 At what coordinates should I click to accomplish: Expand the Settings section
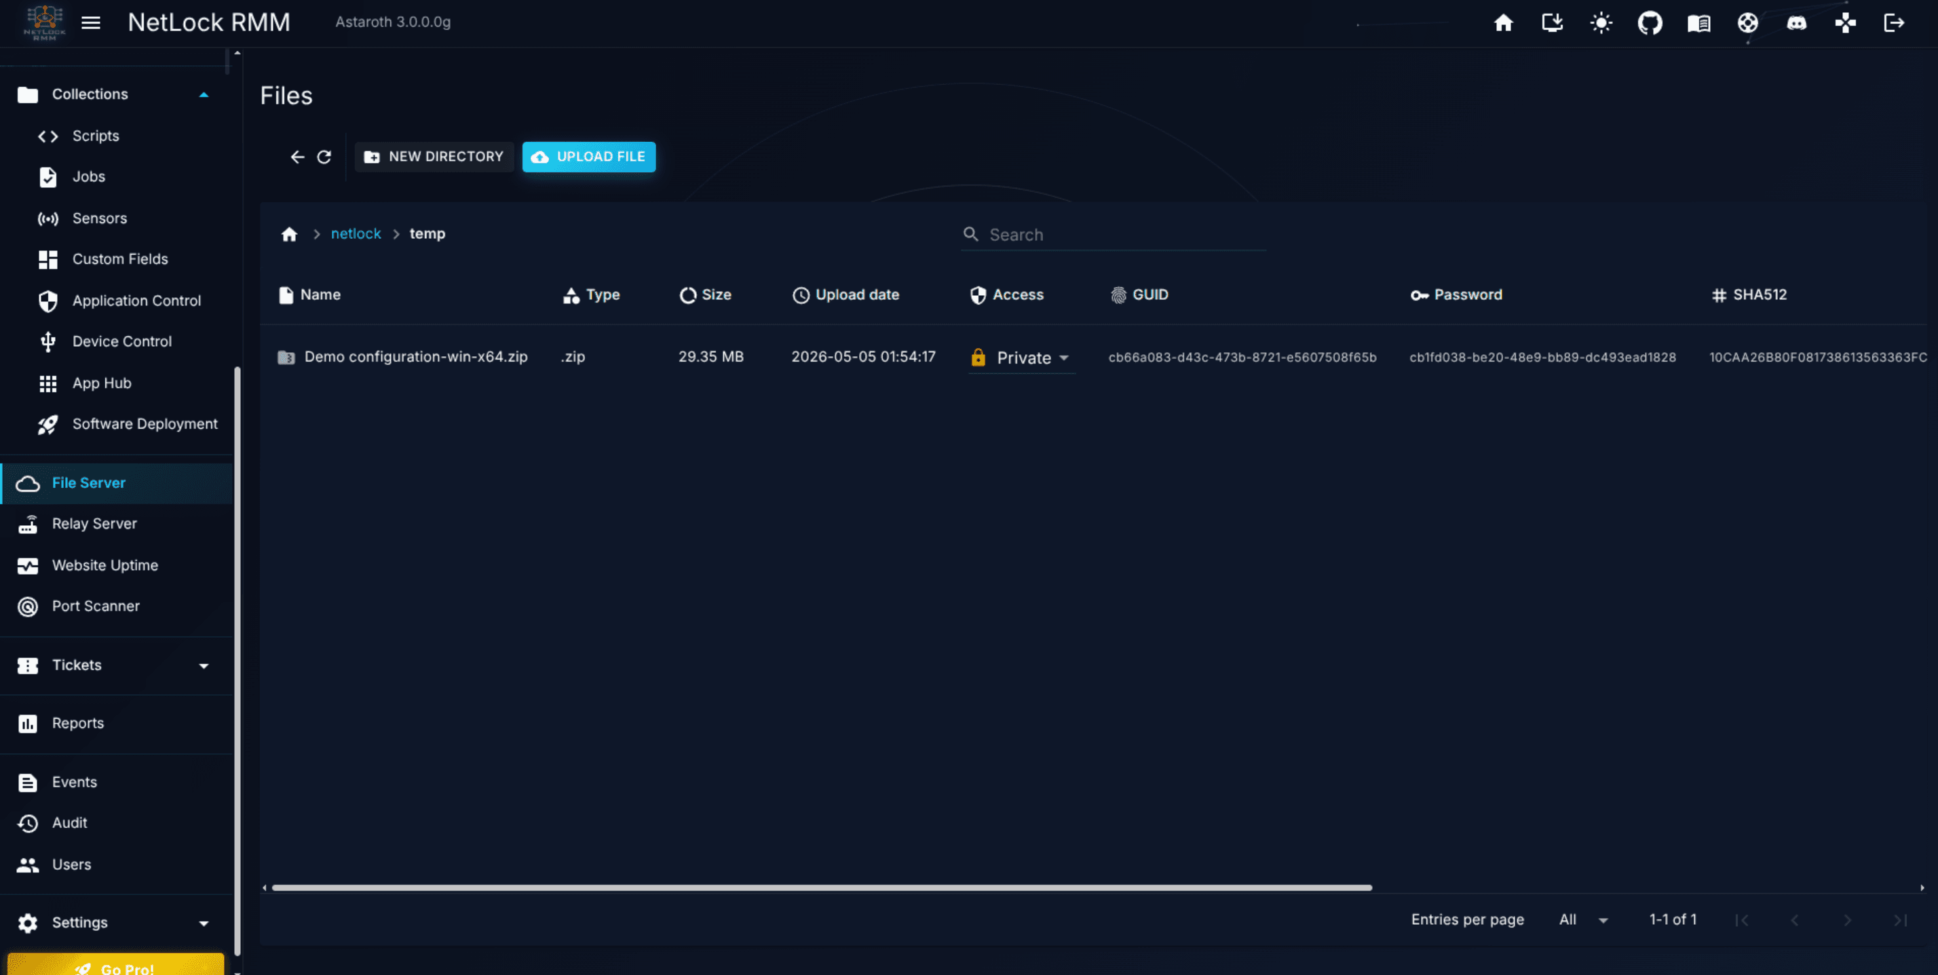117,922
